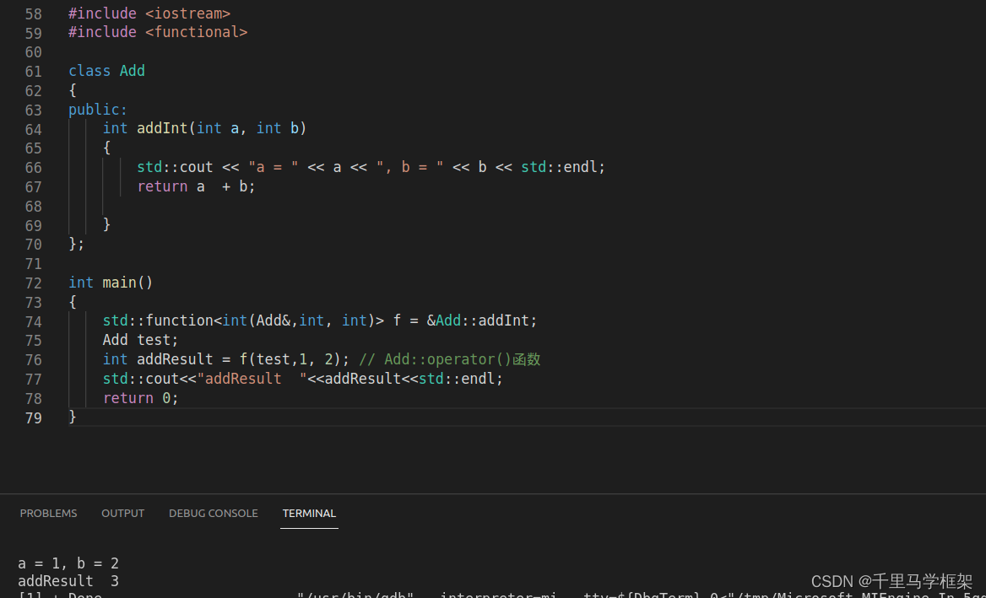Viewport: 986px width, 598px height.
Task: Click terminal output 'addResult 3'
Action: pyautogui.click(x=68, y=581)
